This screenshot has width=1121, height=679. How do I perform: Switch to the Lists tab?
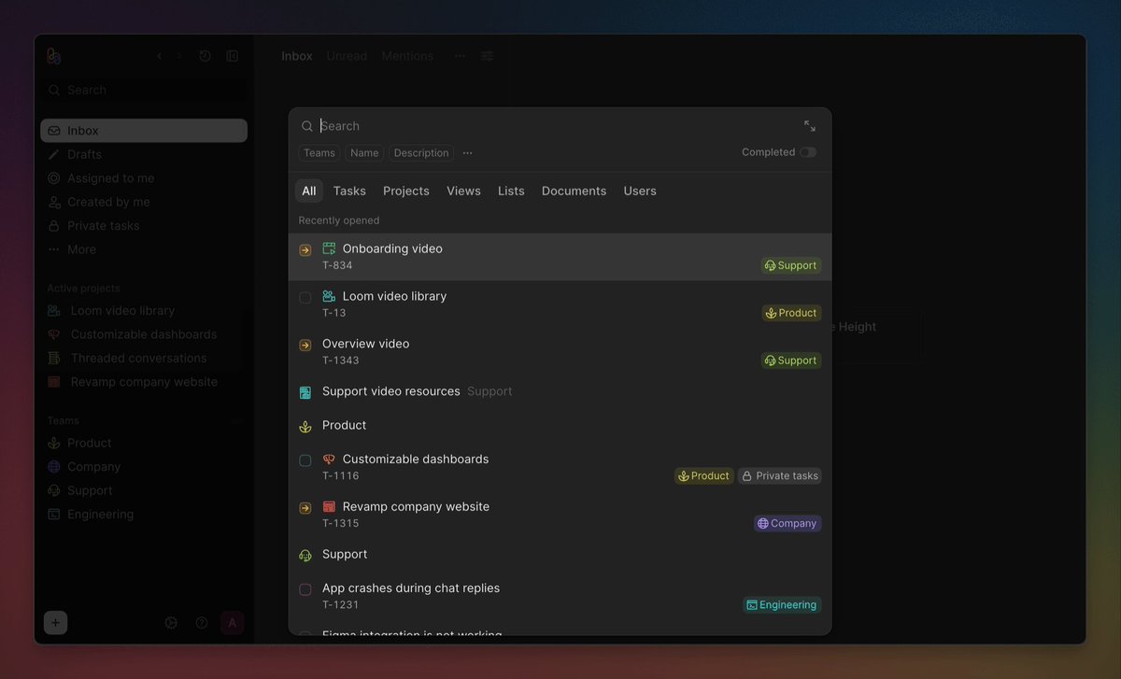[x=511, y=191]
